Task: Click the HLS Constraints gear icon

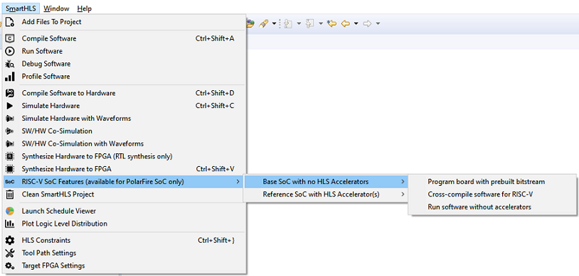Action: [x=10, y=241]
